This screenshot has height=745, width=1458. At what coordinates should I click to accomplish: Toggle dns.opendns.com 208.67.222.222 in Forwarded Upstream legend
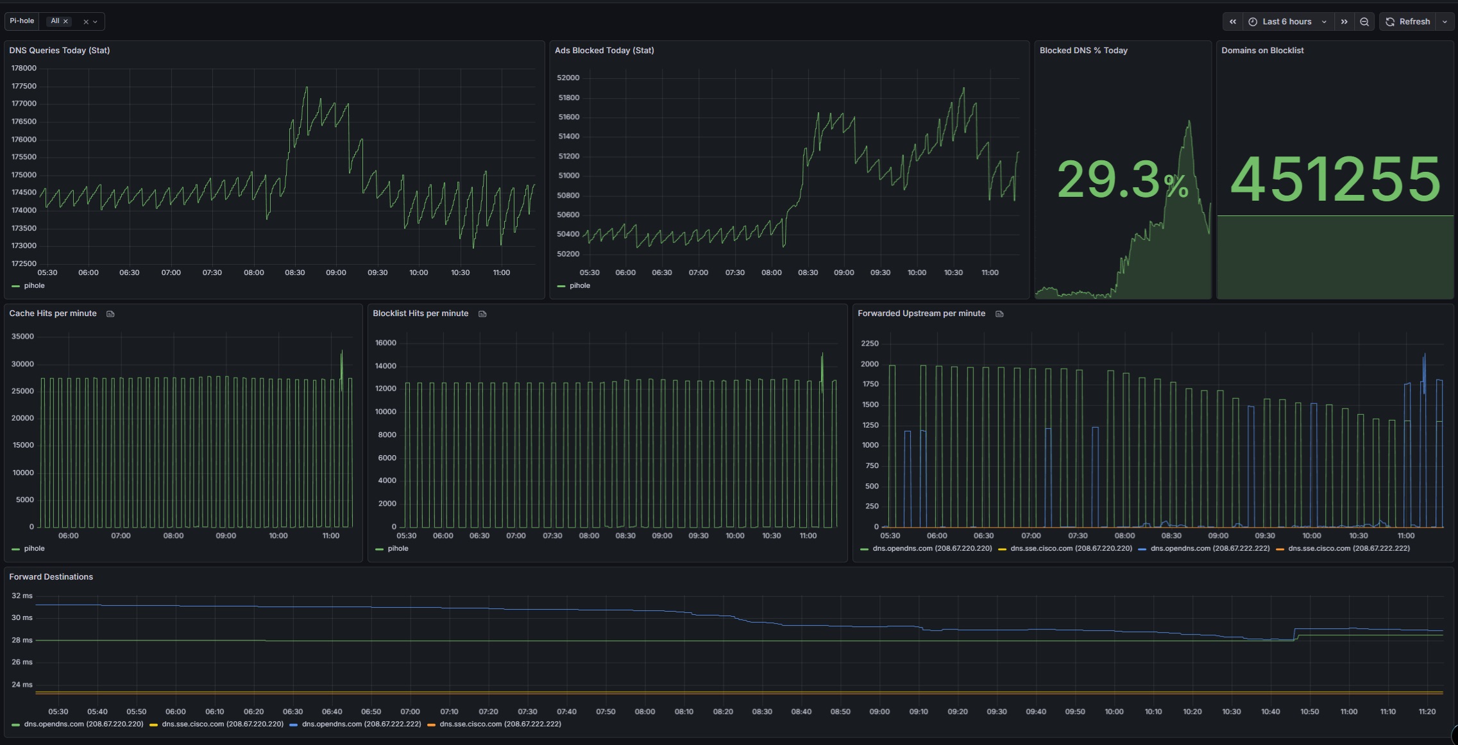coord(1210,549)
